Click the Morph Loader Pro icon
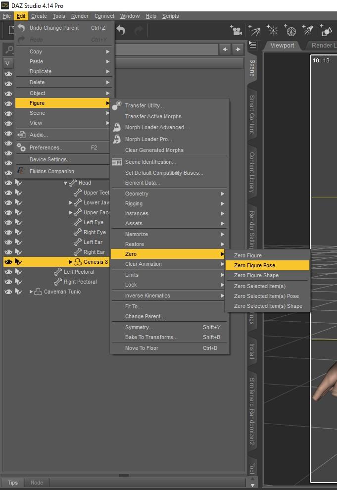This screenshot has width=337, height=490. tap(117, 139)
